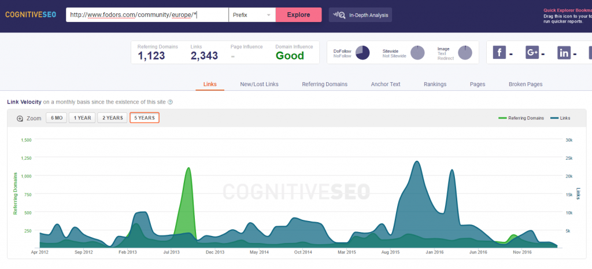The width and height of the screenshot is (592, 269).
Task: Click the Facebook share count icon
Action: tap(499, 53)
